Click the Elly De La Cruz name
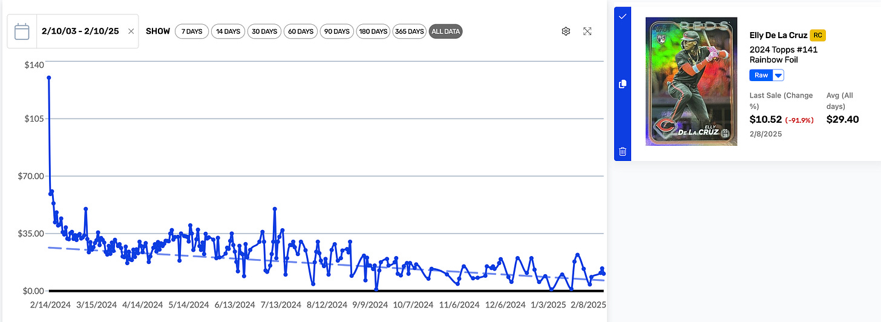This screenshot has width=881, height=322. 778,35
